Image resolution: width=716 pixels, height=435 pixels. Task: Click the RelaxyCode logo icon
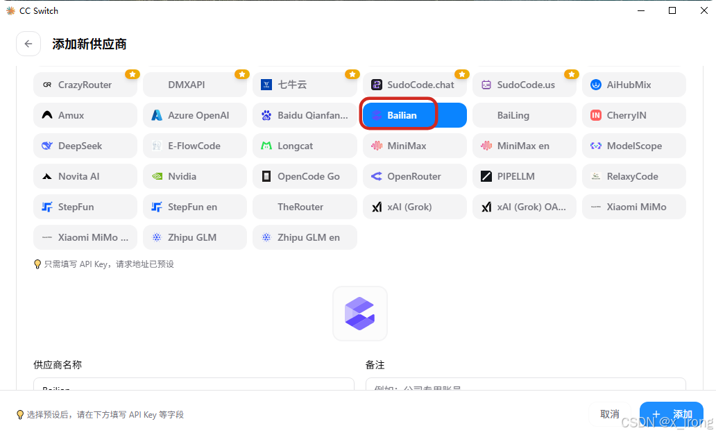[x=595, y=176]
